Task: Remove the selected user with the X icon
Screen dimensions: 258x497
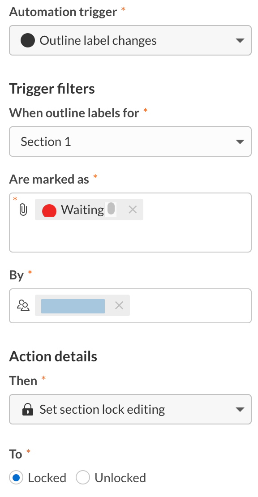Action: click(x=119, y=305)
